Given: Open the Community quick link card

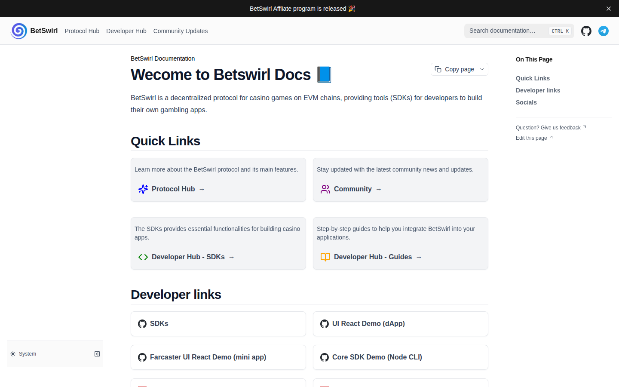Looking at the screenshot, I should (401, 180).
